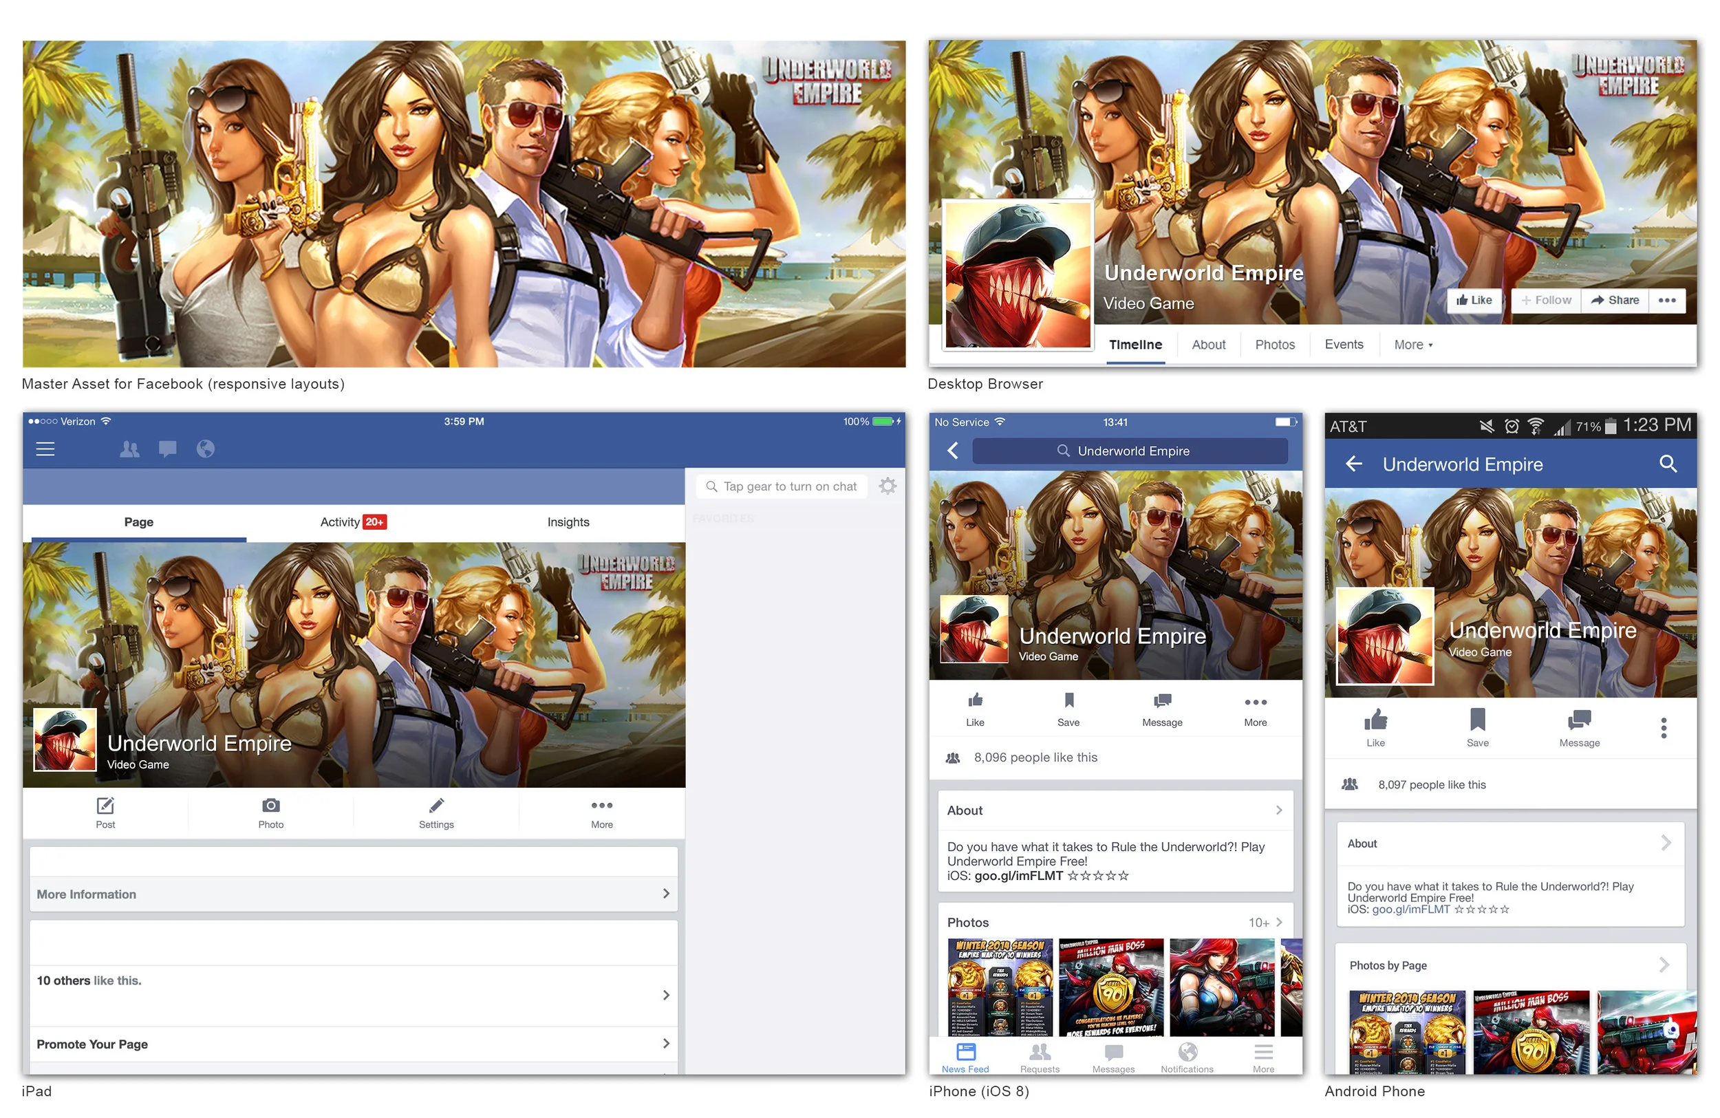Viewport: 1720px width, 1118px height.
Task: Tap the Android Message icon
Action: coord(1580,720)
